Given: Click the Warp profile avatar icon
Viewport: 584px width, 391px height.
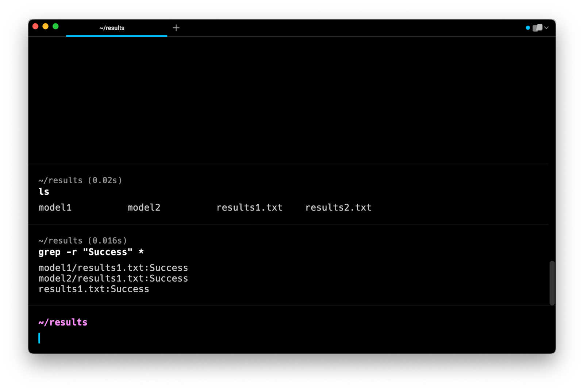Looking at the screenshot, I should pyautogui.click(x=537, y=28).
